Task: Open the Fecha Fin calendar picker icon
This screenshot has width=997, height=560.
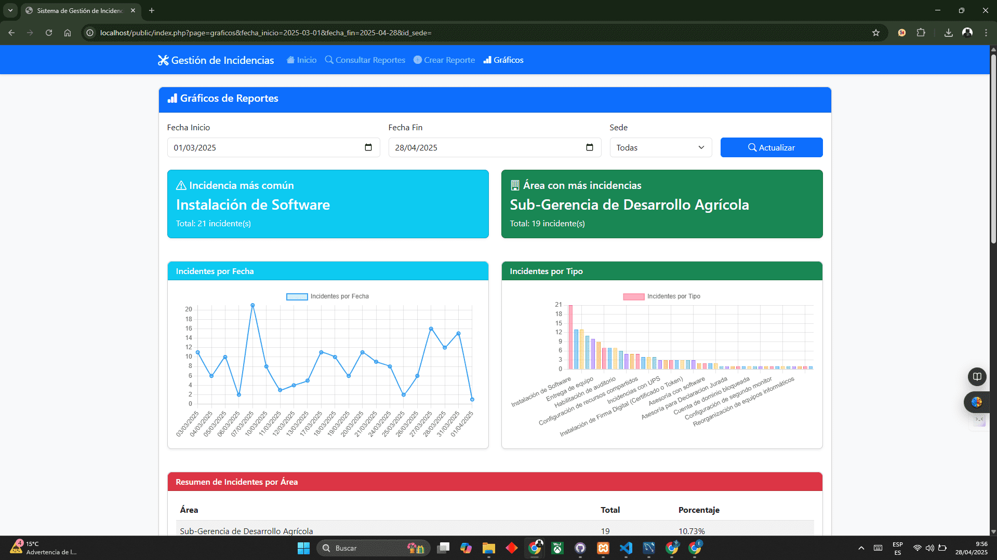Action: point(589,147)
